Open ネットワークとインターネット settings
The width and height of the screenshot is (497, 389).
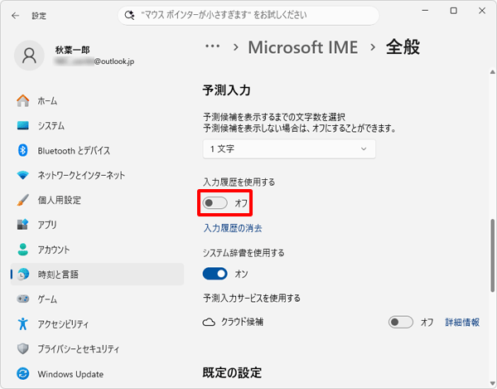pos(97,175)
